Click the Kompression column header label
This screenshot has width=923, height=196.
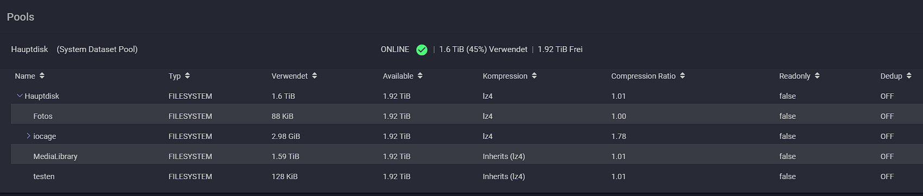click(x=505, y=76)
